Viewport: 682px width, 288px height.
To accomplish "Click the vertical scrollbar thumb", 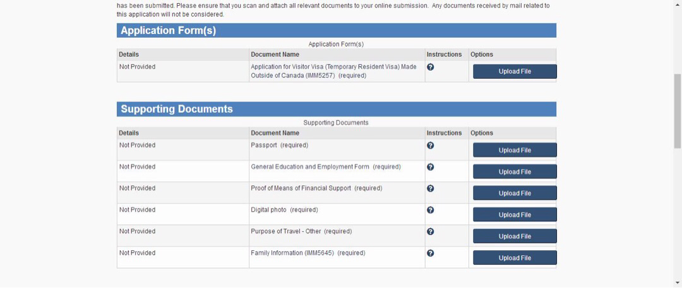I will [678, 110].
